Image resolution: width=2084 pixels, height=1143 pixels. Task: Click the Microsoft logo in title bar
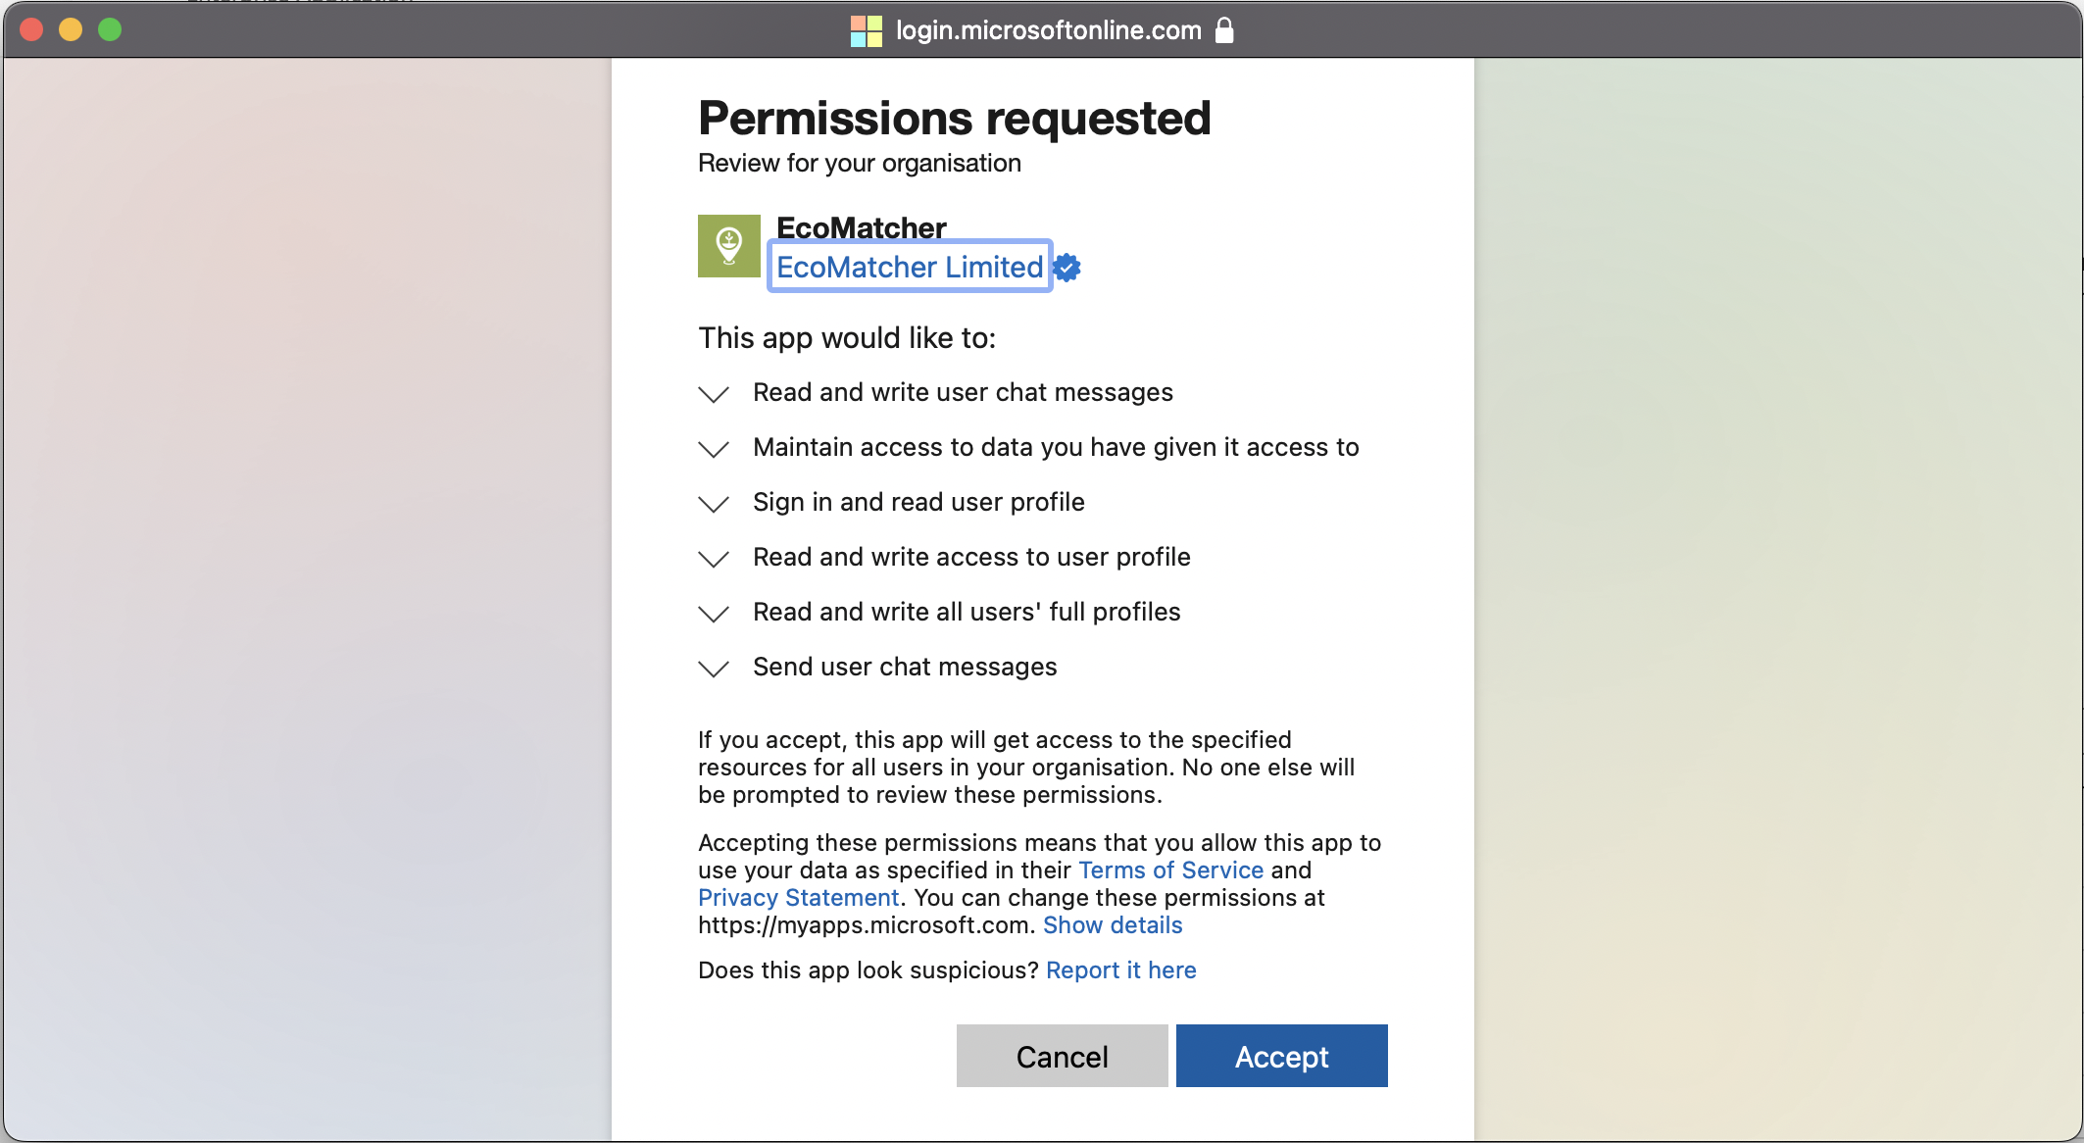pos(866,31)
